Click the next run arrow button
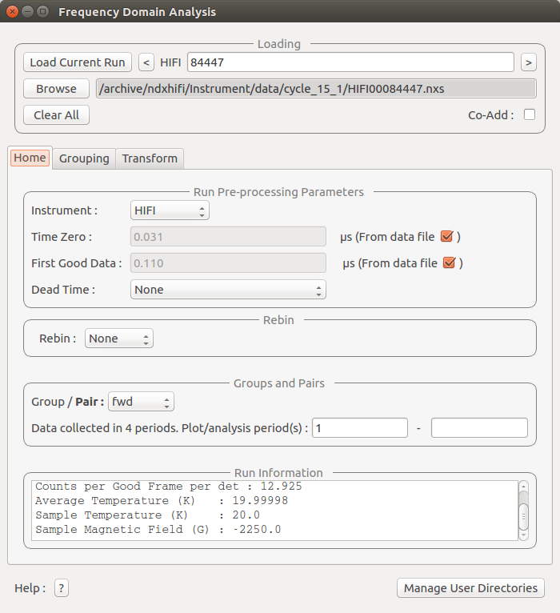Image resolution: width=560 pixels, height=613 pixels. [x=528, y=62]
